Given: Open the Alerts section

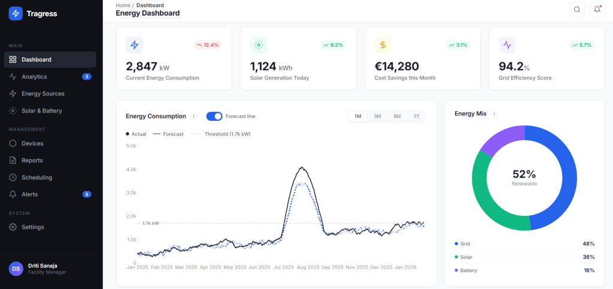Looking at the screenshot, I should coord(29,194).
